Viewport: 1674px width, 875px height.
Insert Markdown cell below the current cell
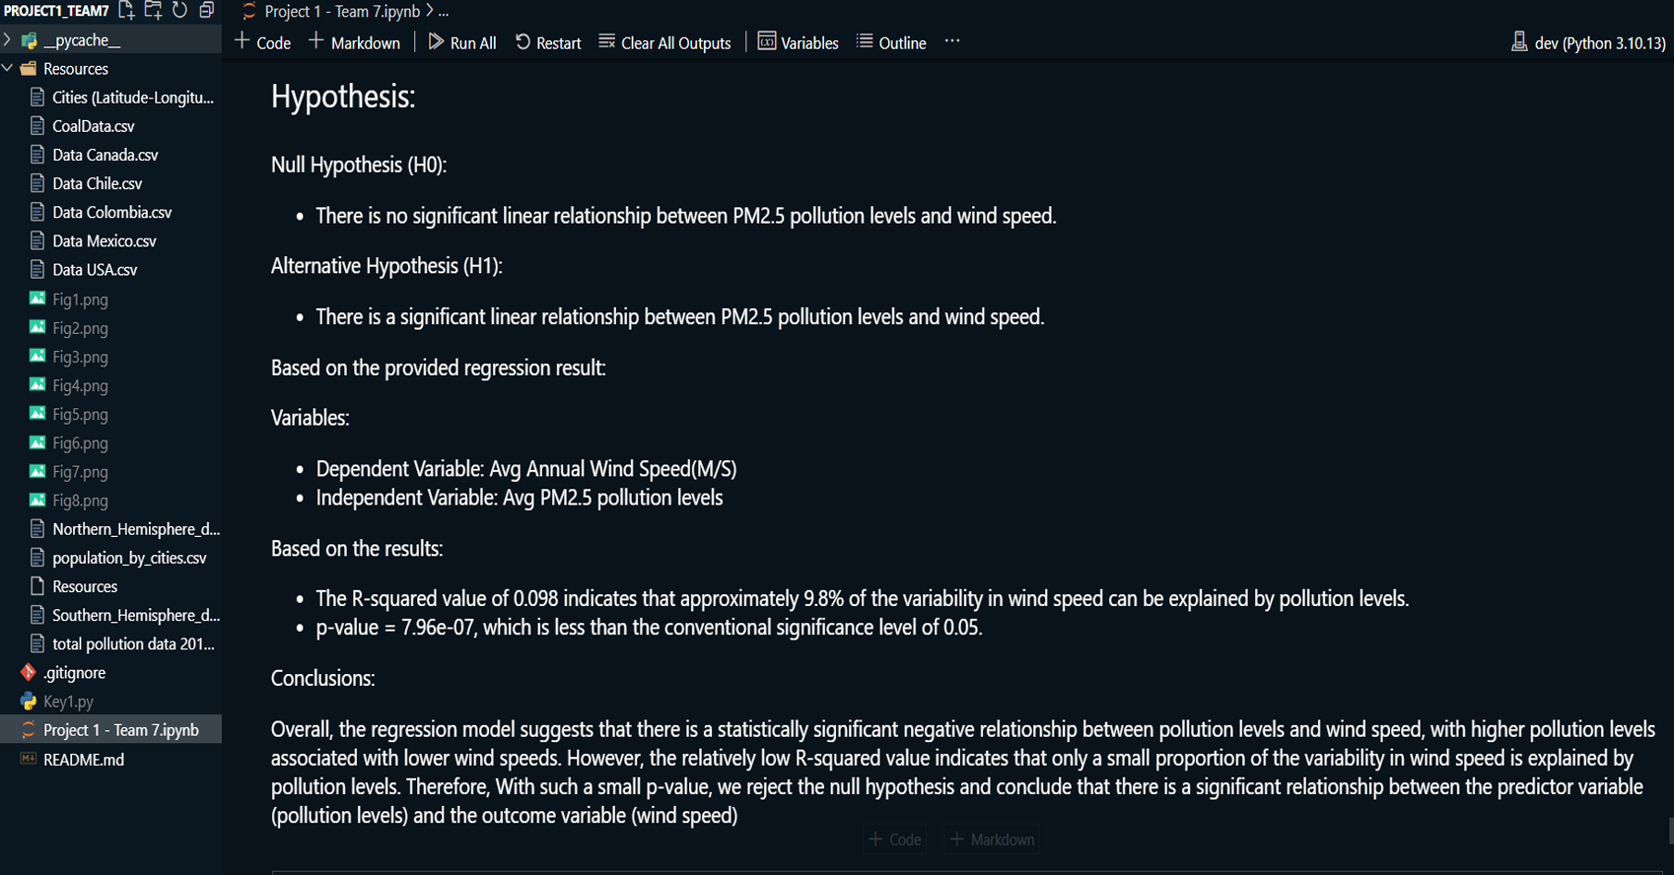[992, 840]
